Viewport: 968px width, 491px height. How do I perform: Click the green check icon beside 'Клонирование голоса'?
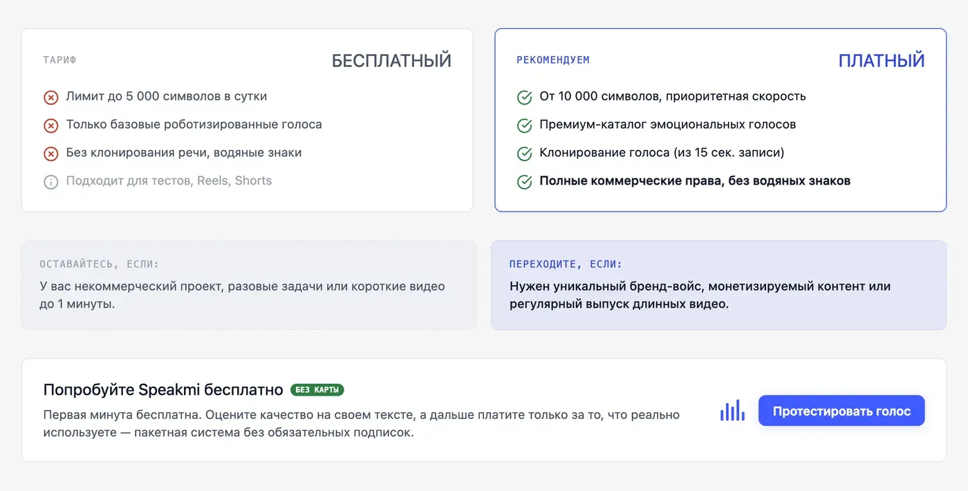[524, 154]
